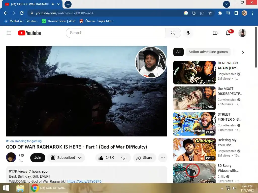The image size is (258, 193).
Task: Go to YouTube home via logo
Action: tap(29, 33)
